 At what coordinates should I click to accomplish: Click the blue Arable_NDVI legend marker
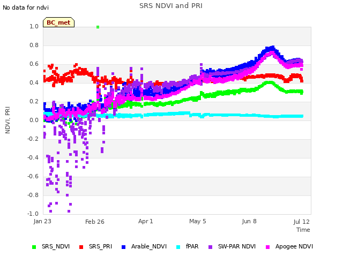(123, 247)
